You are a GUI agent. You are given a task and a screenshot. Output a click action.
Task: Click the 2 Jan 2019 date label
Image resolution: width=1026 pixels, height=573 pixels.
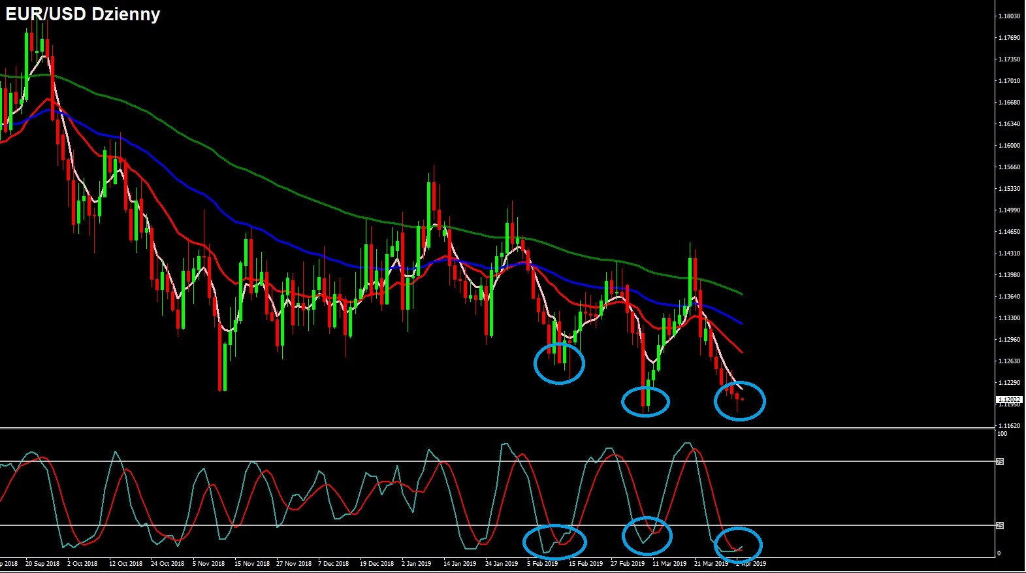pyautogui.click(x=416, y=563)
